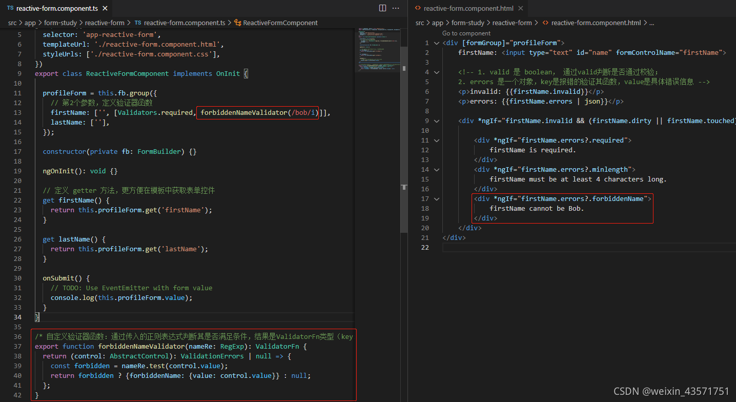Click 'form-study' breadcrumb in the TS editor
Viewport: 736px width, 402px height.
click(x=60, y=23)
